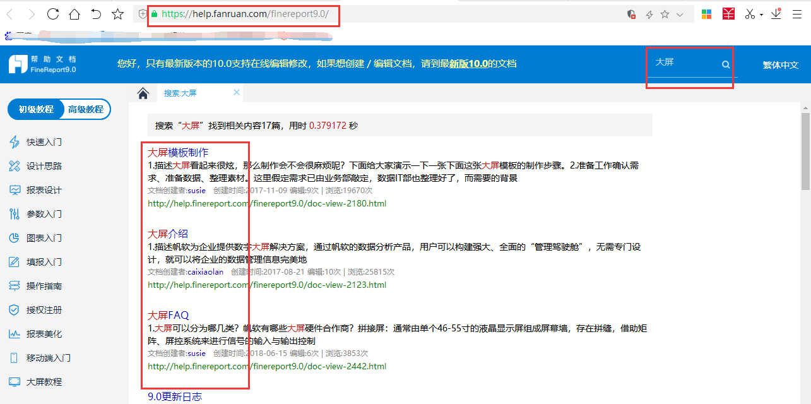Open 参数入门 in the sidebar
This screenshot has height=404, width=811.
coord(44,214)
